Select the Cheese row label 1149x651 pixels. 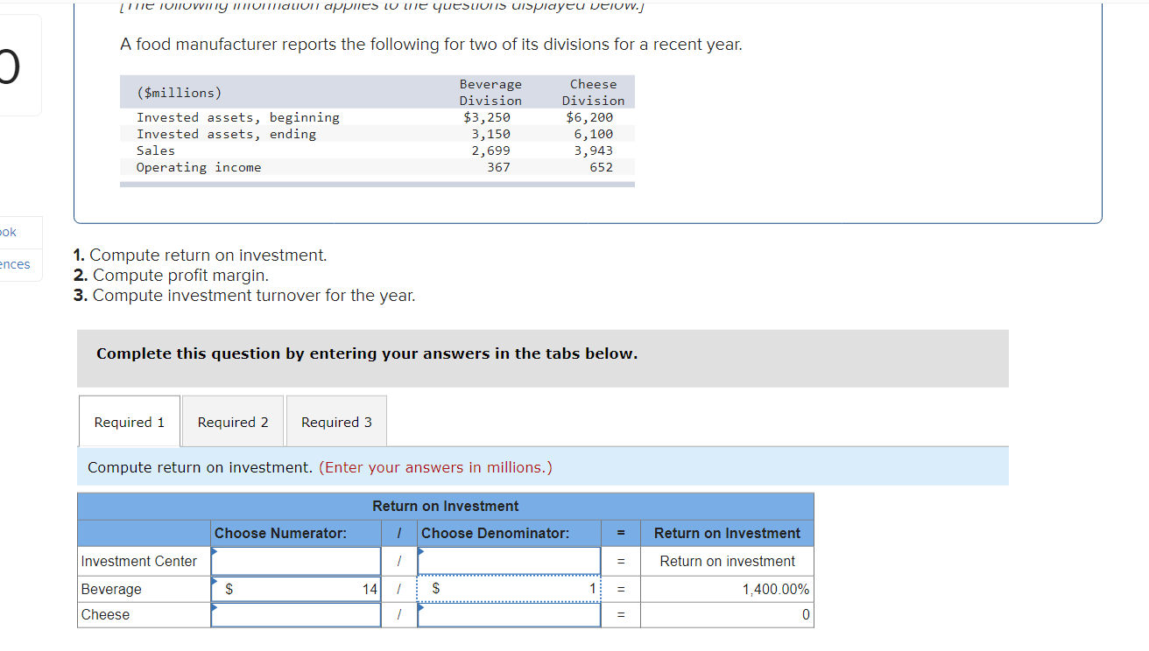(105, 614)
